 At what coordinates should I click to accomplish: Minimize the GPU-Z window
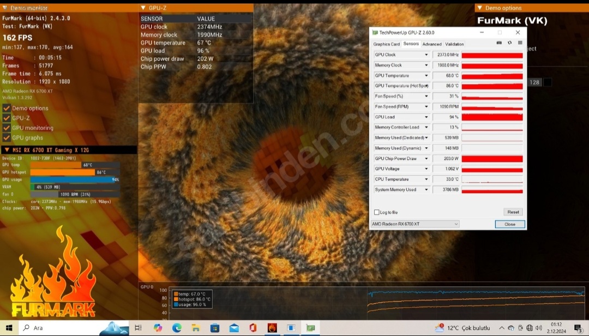[482, 33]
